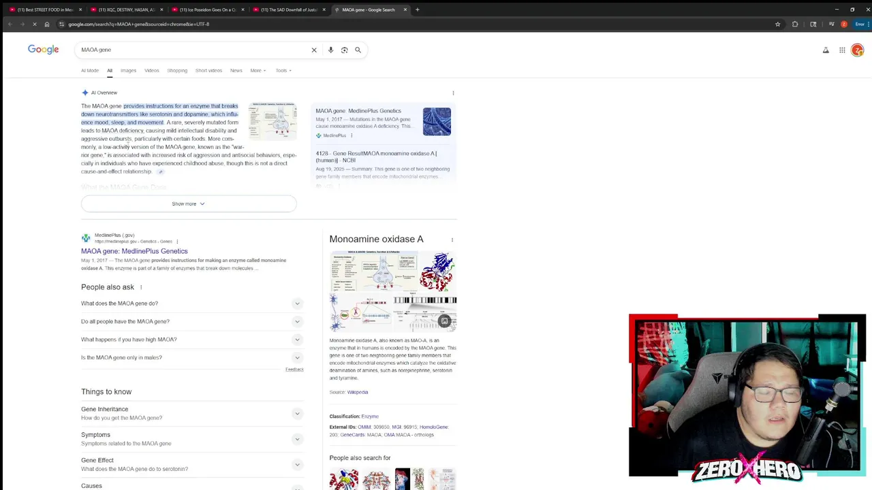Open the Chrome extensions puzzle icon

click(x=795, y=24)
